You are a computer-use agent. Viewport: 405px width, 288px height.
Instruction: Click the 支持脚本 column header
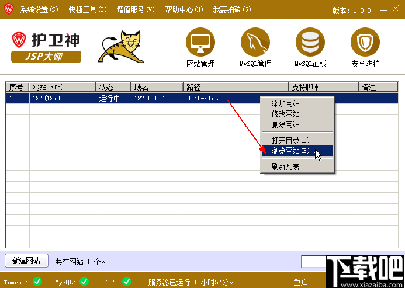[x=324, y=87]
